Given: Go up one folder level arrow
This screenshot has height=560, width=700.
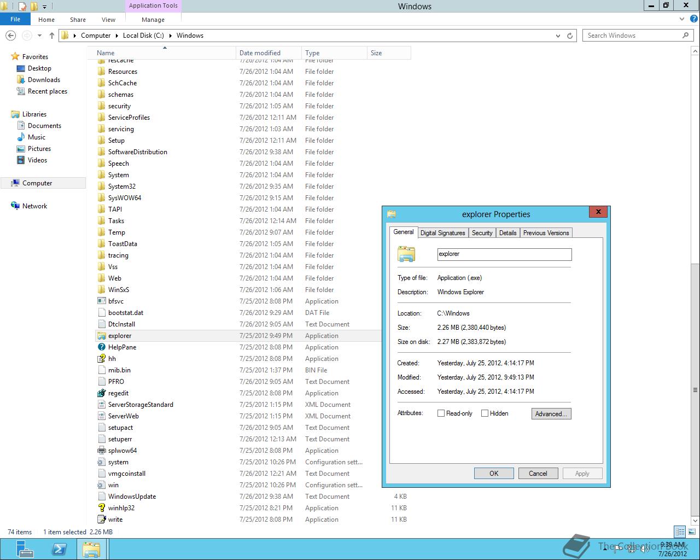Looking at the screenshot, I should (52, 36).
